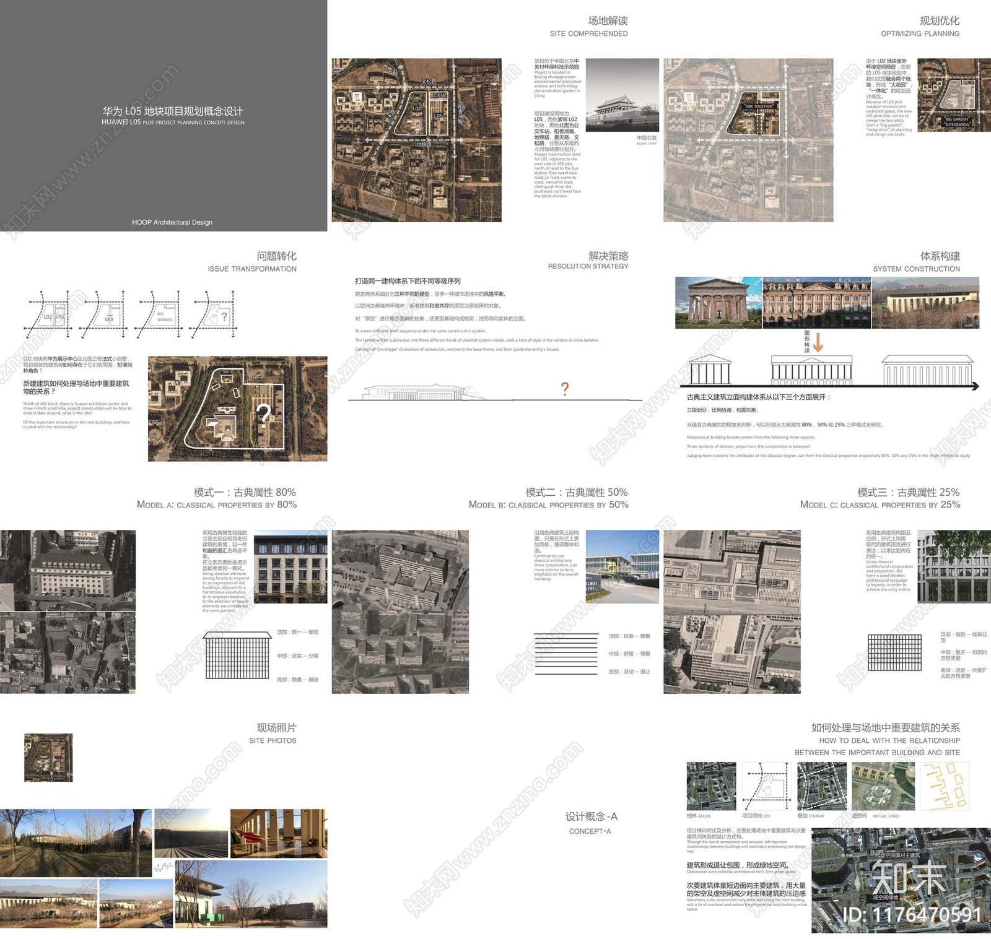Select the Model C square grid diagram
The image size is (991, 939).
894,652
